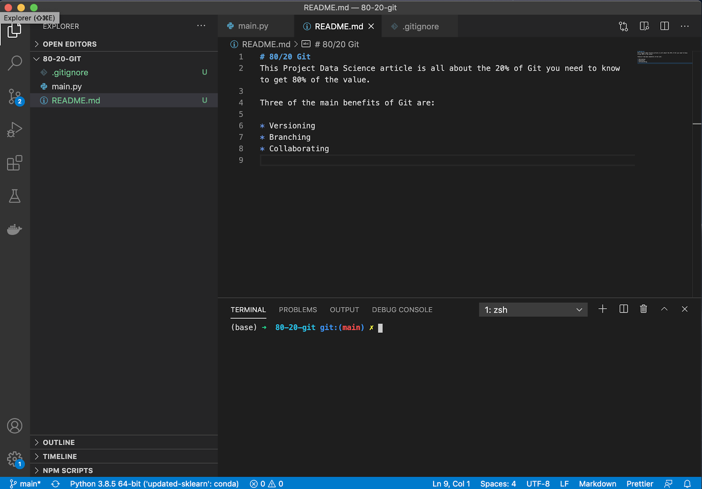The height and width of the screenshot is (489, 702).
Task: Open the Extensions view
Action: (14, 163)
